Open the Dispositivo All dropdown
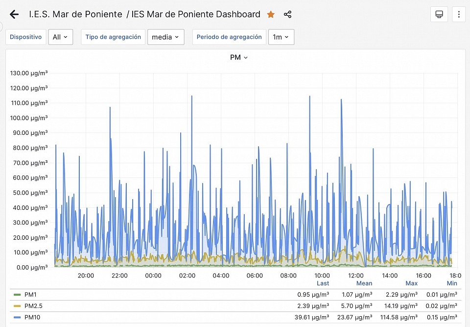 (x=61, y=37)
